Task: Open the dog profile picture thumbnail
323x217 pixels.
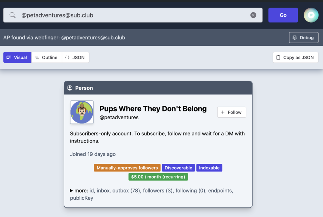Action: 82,112
